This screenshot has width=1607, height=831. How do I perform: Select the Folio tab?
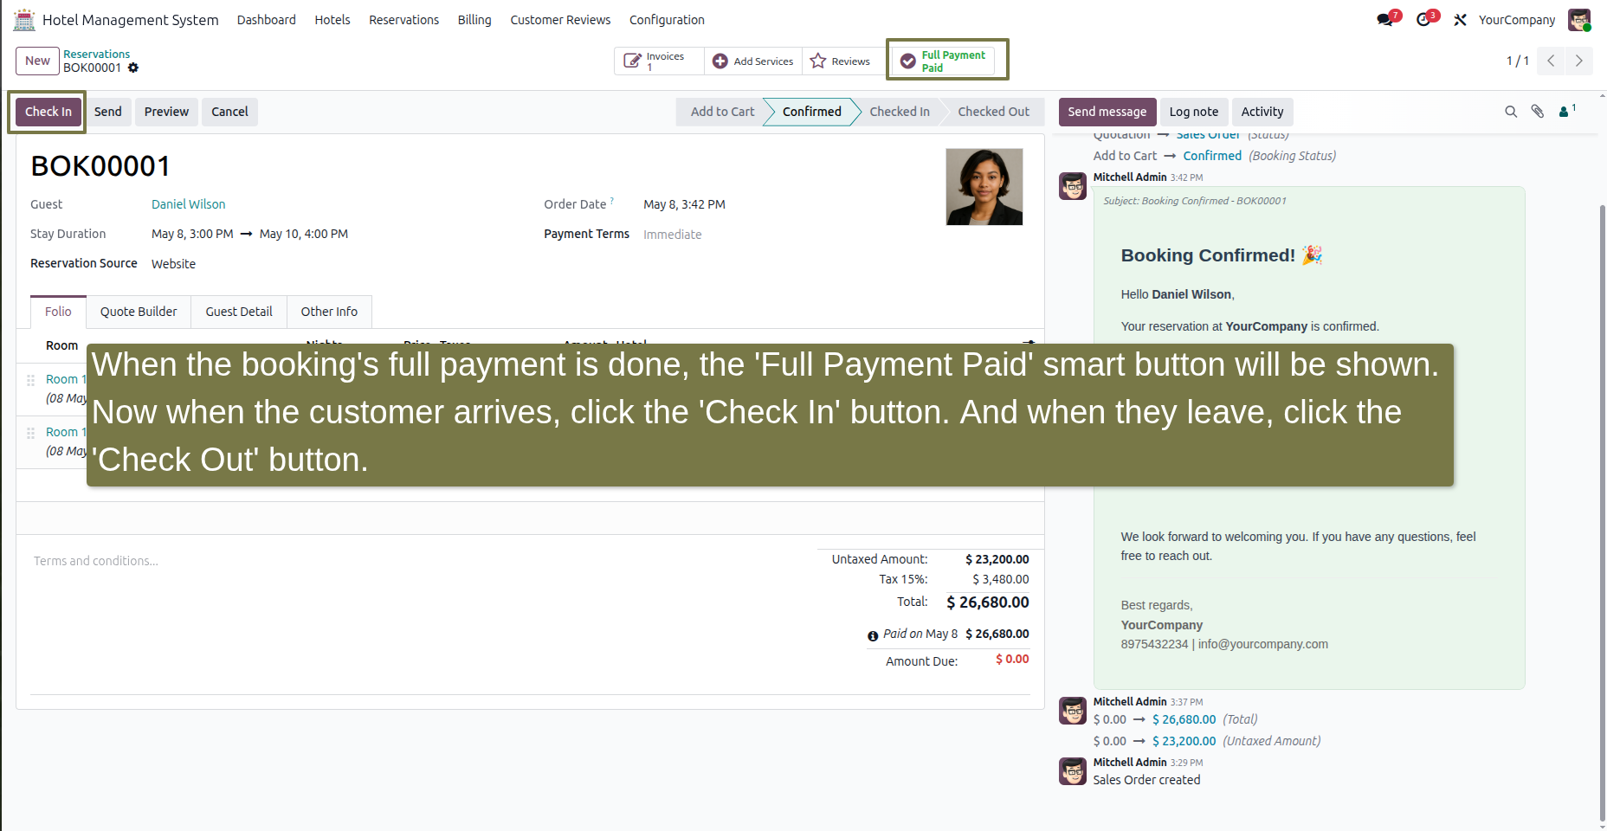click(58, 312)
